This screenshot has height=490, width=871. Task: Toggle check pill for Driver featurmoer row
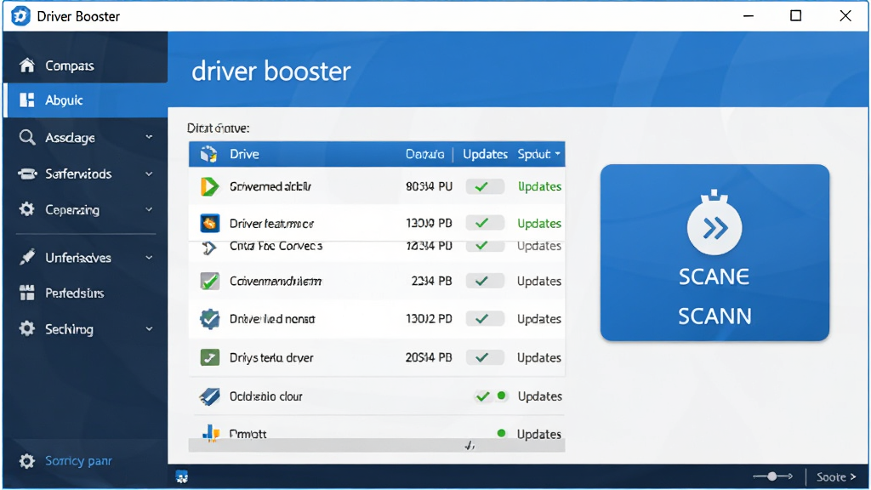click(x=484, y=224)
